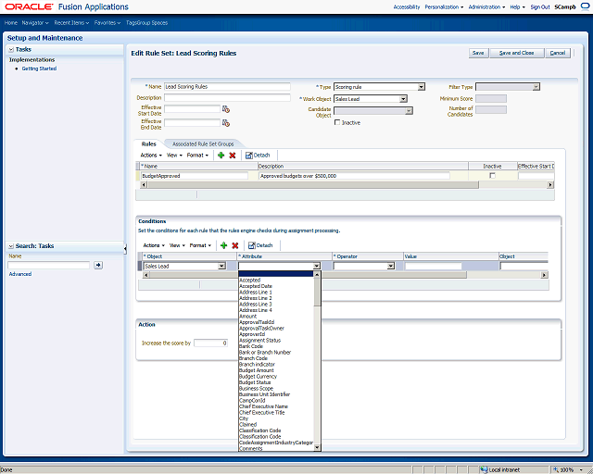Open the Administration menu
This screenshot has width=593, height=474.
click(x=486, y=6)
